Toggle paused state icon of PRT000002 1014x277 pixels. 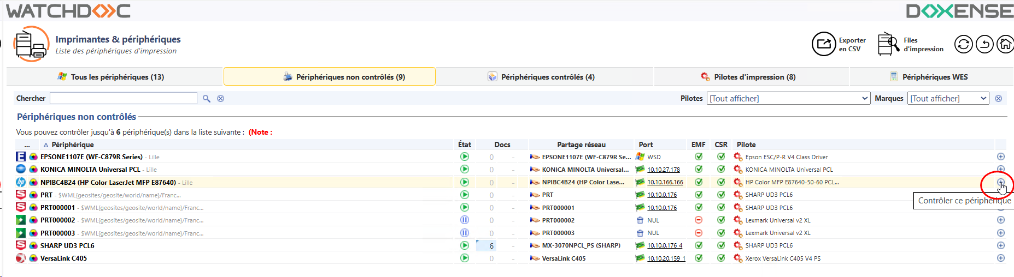(465, 220)
